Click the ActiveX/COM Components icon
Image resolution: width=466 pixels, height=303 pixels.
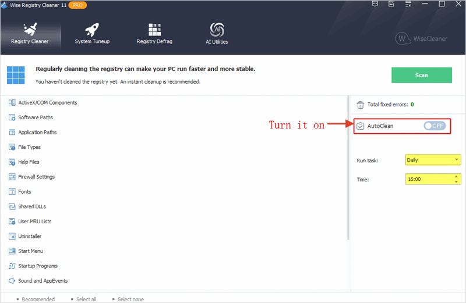12,103
